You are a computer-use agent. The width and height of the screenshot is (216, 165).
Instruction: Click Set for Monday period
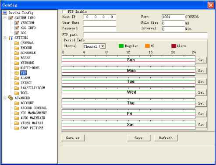(201, 71)
